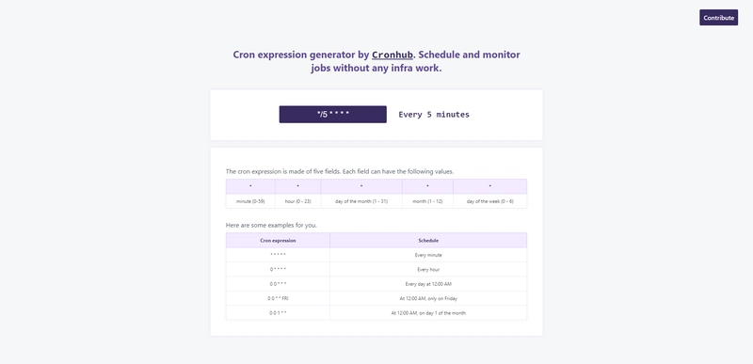Click the minute (0-59) field cell
The image size is (753, 364).
[250, 201]
